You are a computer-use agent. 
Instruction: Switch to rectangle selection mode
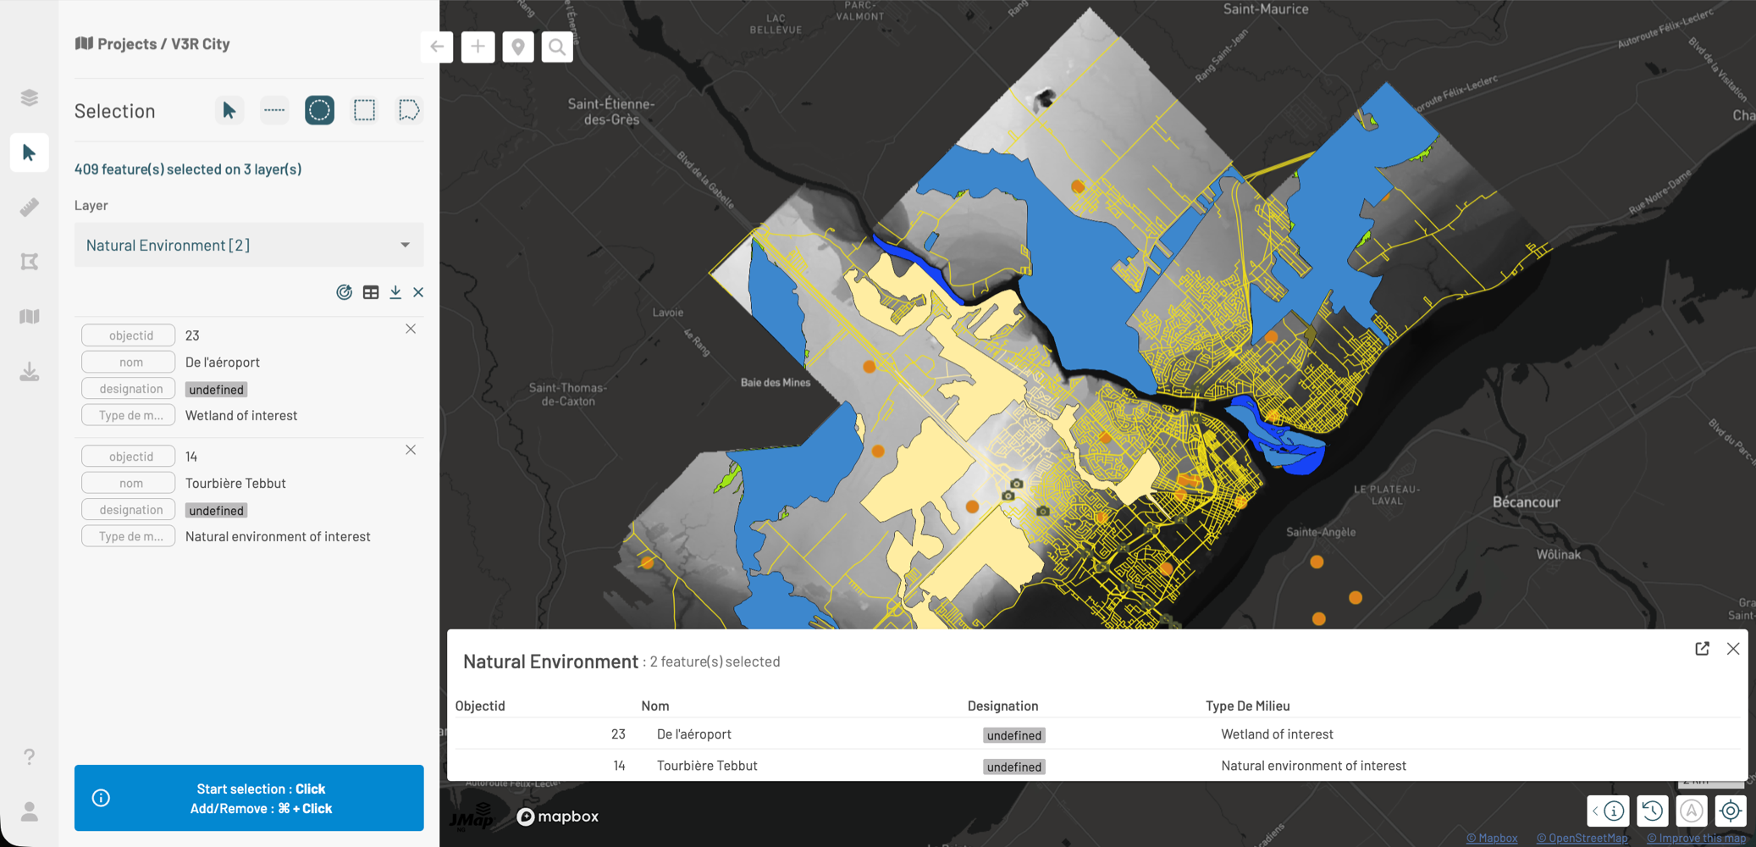[364, 110]
